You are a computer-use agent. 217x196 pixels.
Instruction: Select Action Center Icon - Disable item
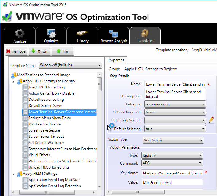[x=51, y=93]
